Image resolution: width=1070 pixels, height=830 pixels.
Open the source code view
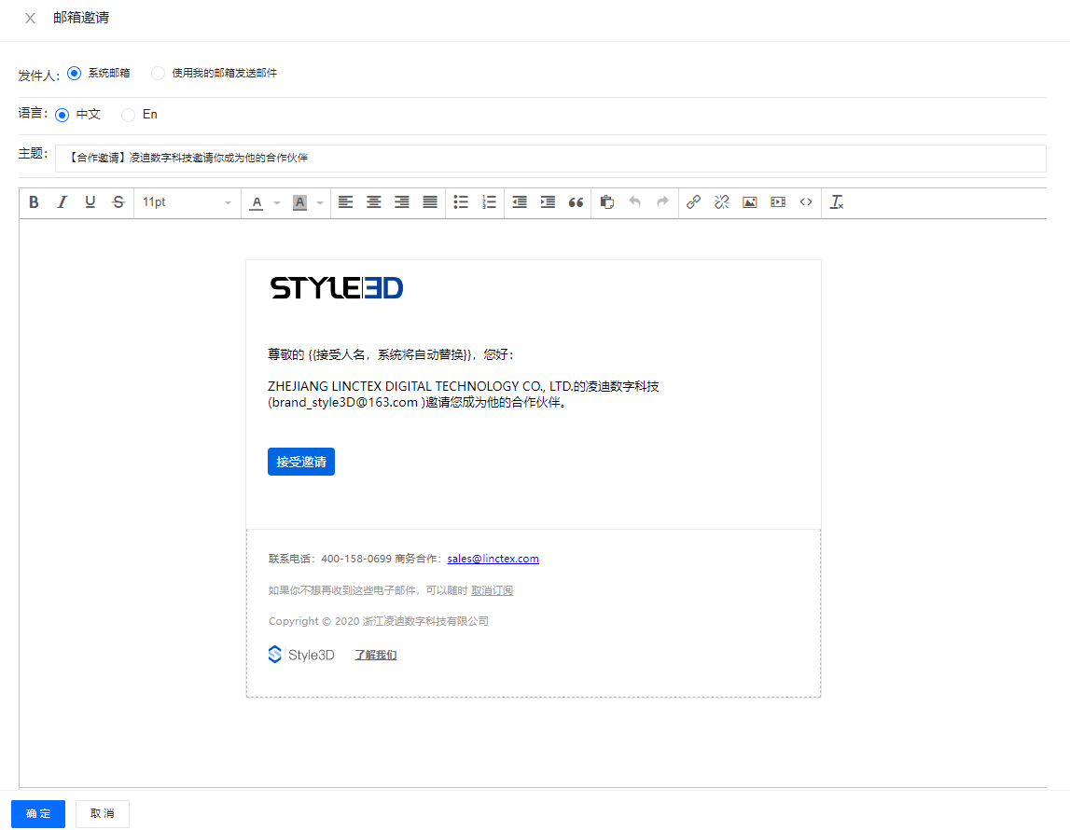[x=806, y=201]
